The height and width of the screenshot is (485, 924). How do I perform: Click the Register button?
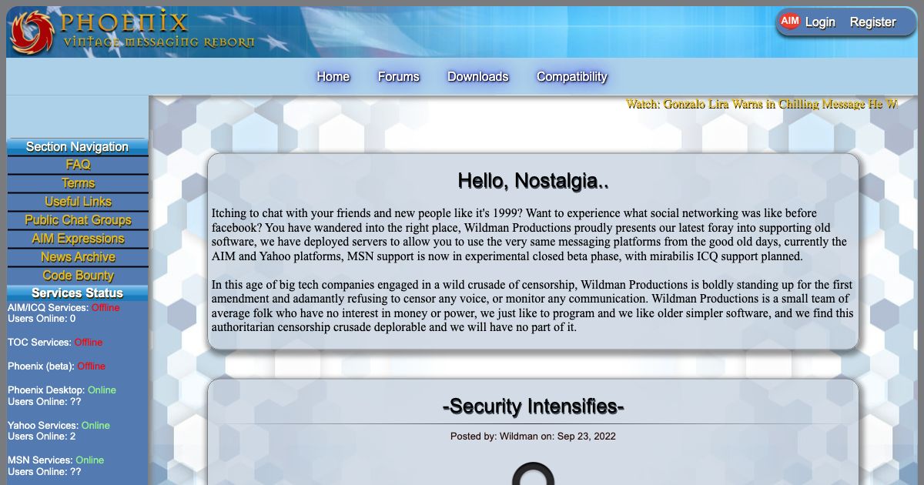(873, 22)
